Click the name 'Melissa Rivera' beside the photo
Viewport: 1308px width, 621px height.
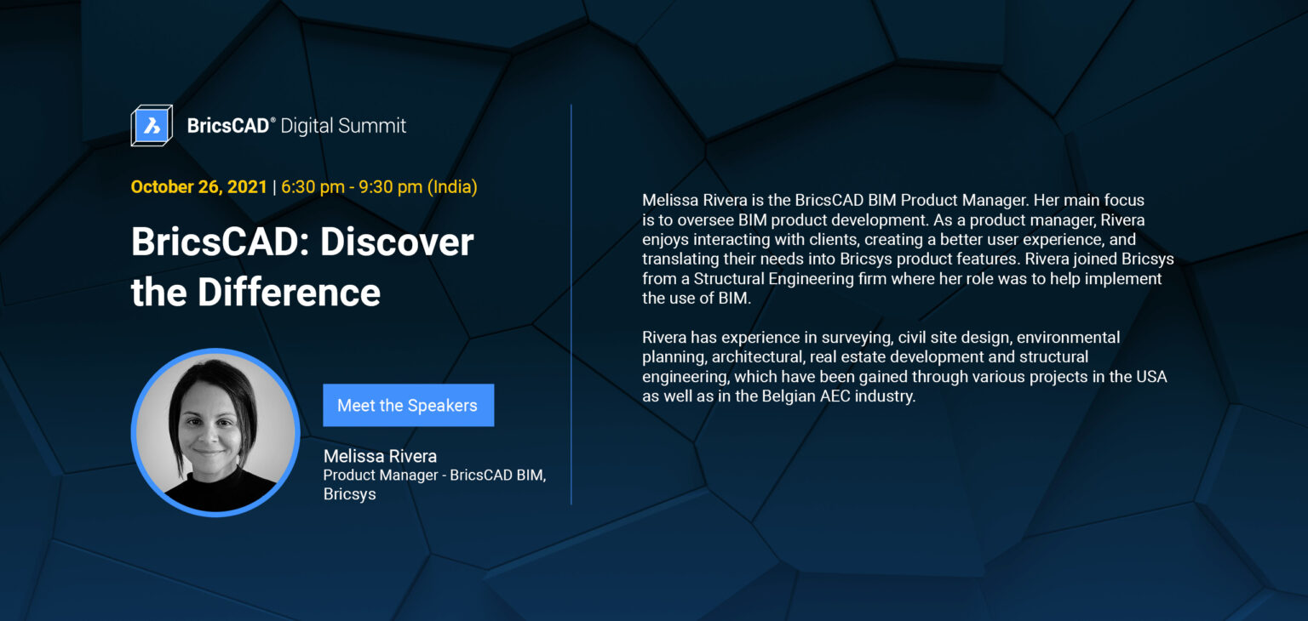380,456
